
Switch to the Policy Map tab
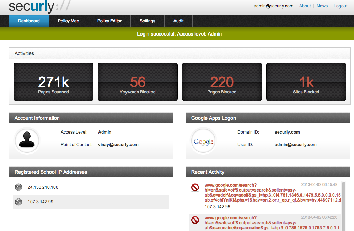68,21
